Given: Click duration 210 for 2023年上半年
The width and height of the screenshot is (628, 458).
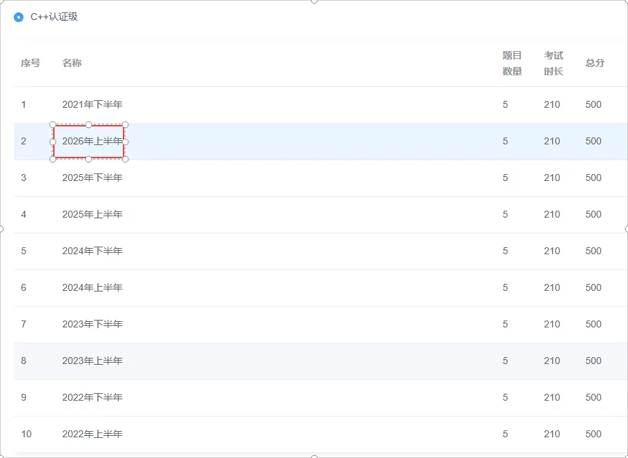Looking at the screenshot, I should coord(552,361).
